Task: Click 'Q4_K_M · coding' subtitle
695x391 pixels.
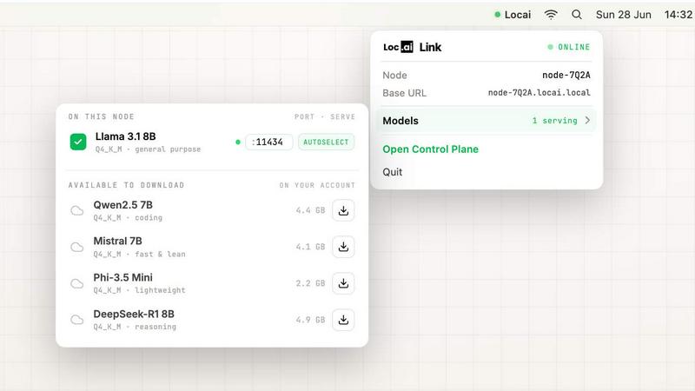Action: pos(128,218)
